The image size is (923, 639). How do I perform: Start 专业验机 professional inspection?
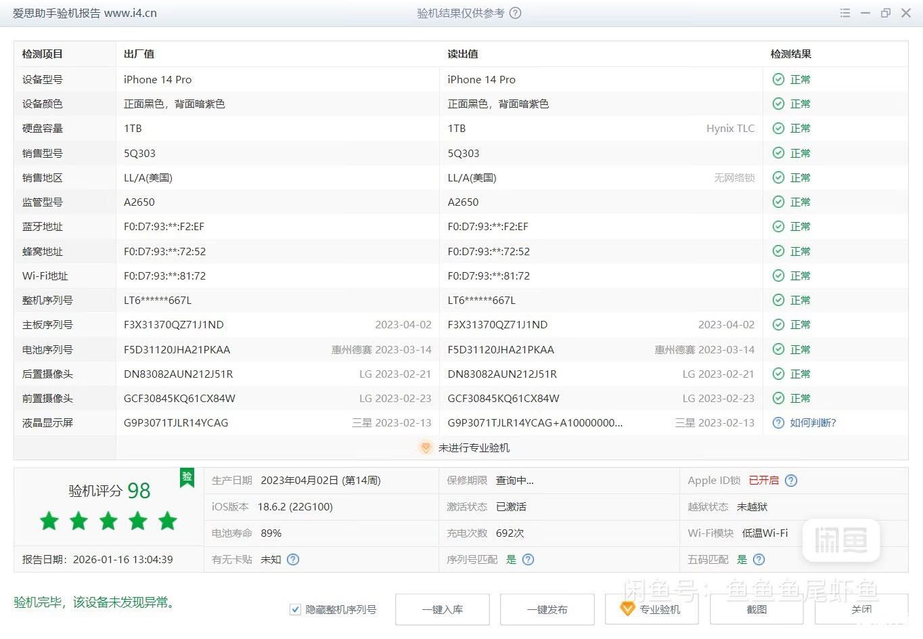pos(651,610)
